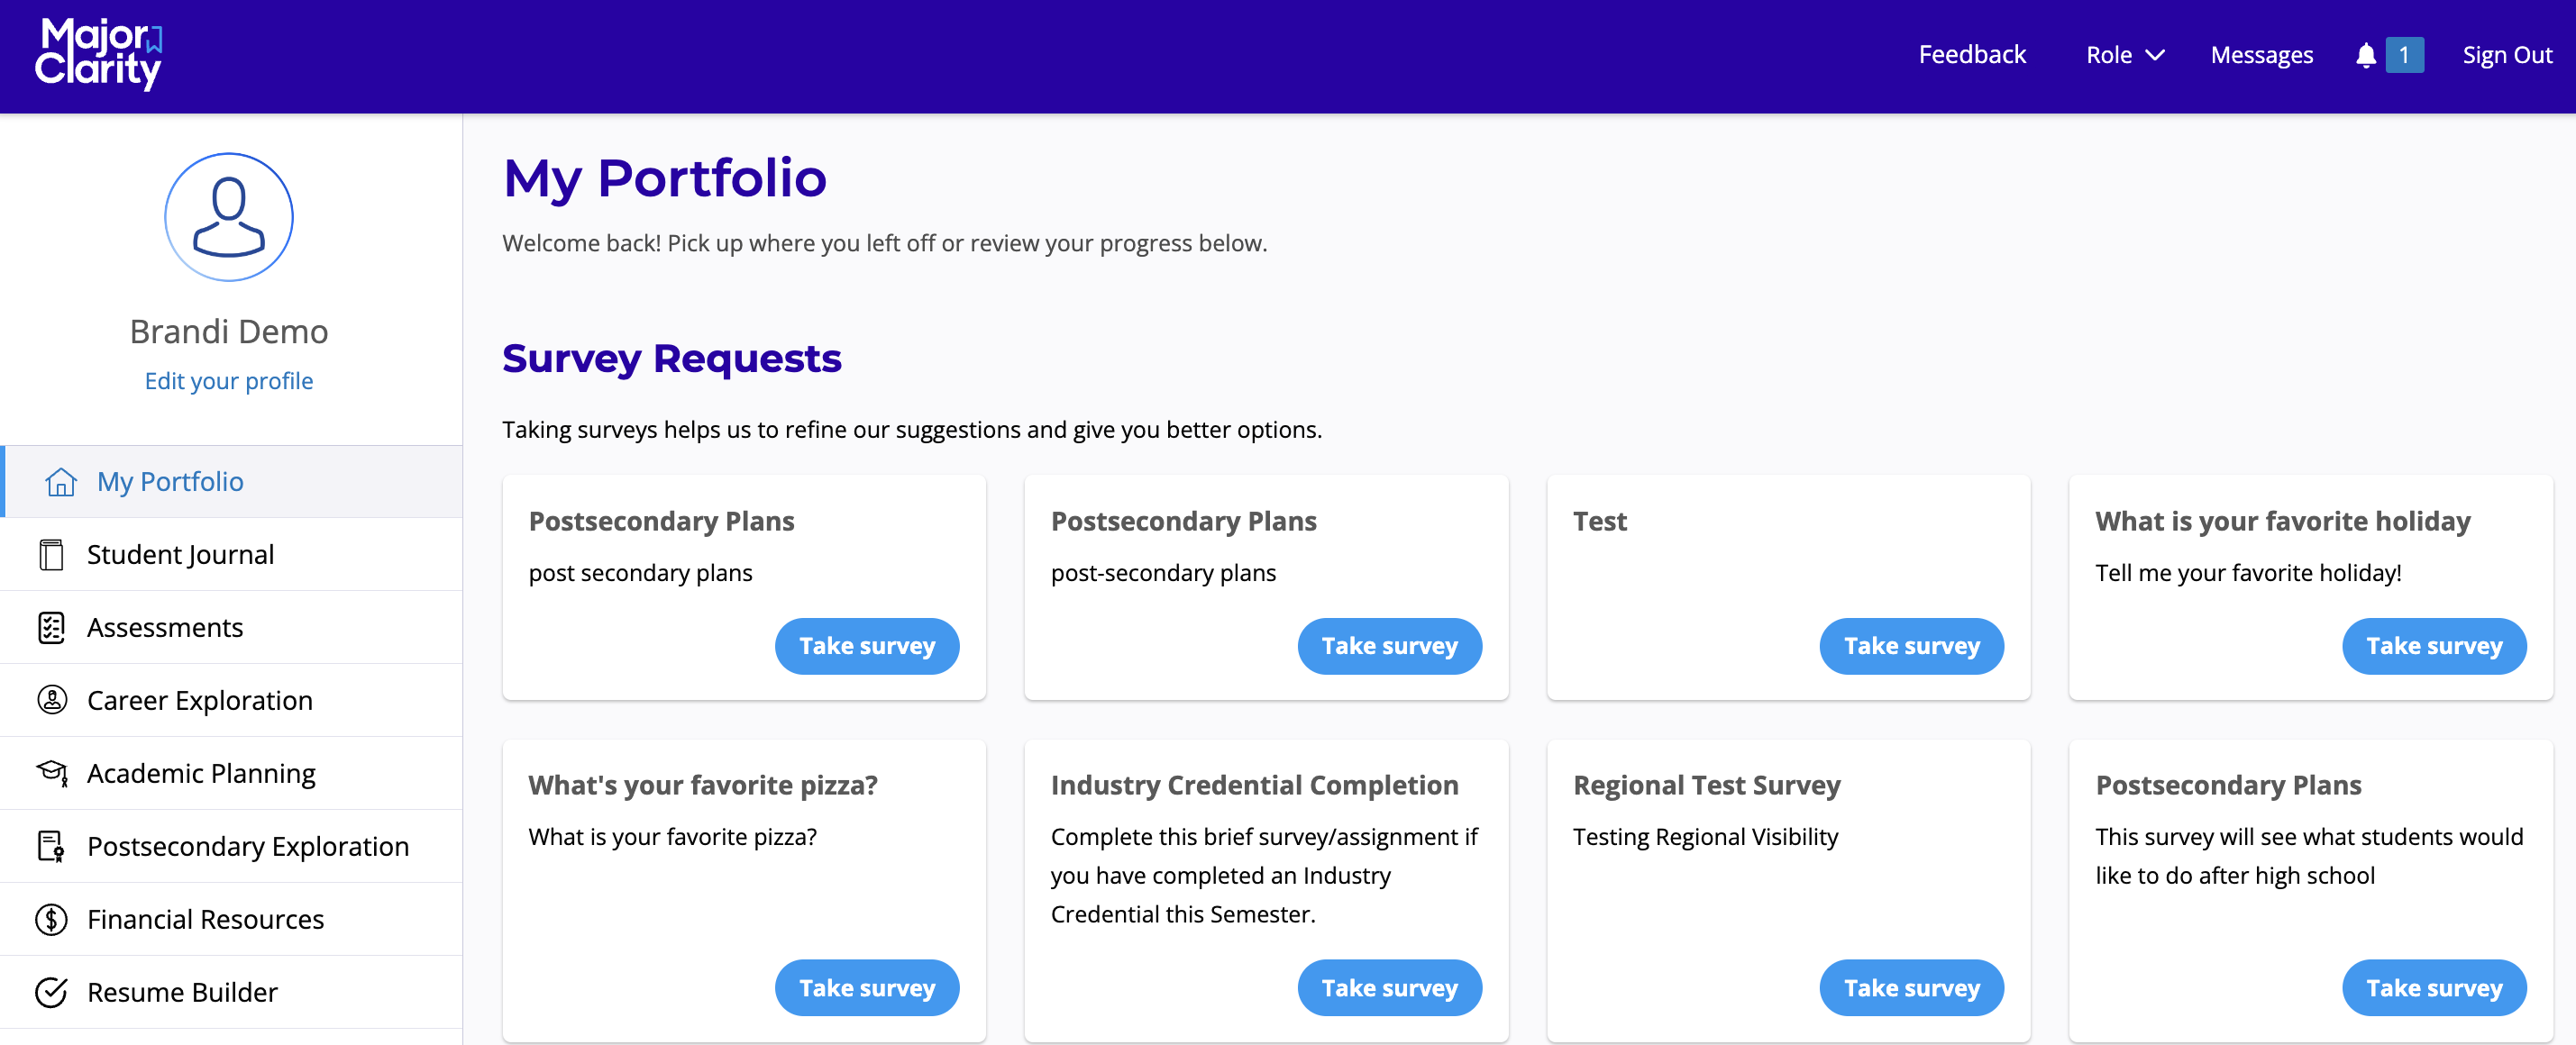Viewport: 2576px width, 1045px height.
Task: Click the Resume Builder checkmark icon
Action: click(x=51, y=992)
